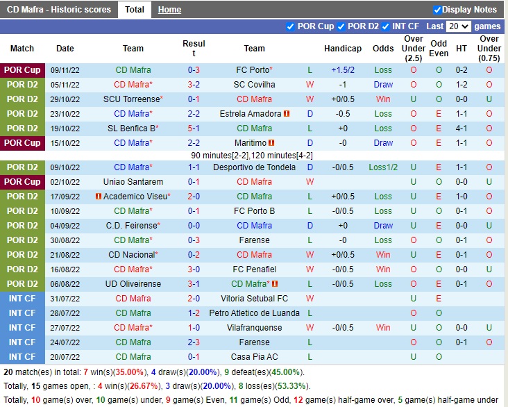
Task: Click the Petro Atletico de Luanda team
Action: coord(254,313)
